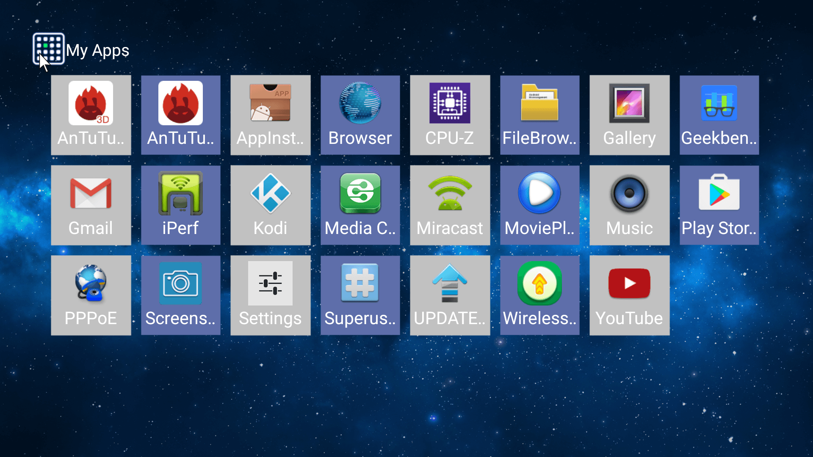Launch the PPPoE dialer app
813x457 pixels.
tap(91, 295)
